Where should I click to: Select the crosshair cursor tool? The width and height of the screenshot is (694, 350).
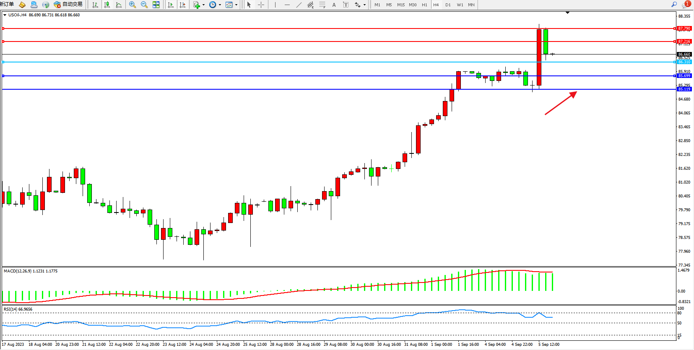pyautogui.click(x=261, y=5)
